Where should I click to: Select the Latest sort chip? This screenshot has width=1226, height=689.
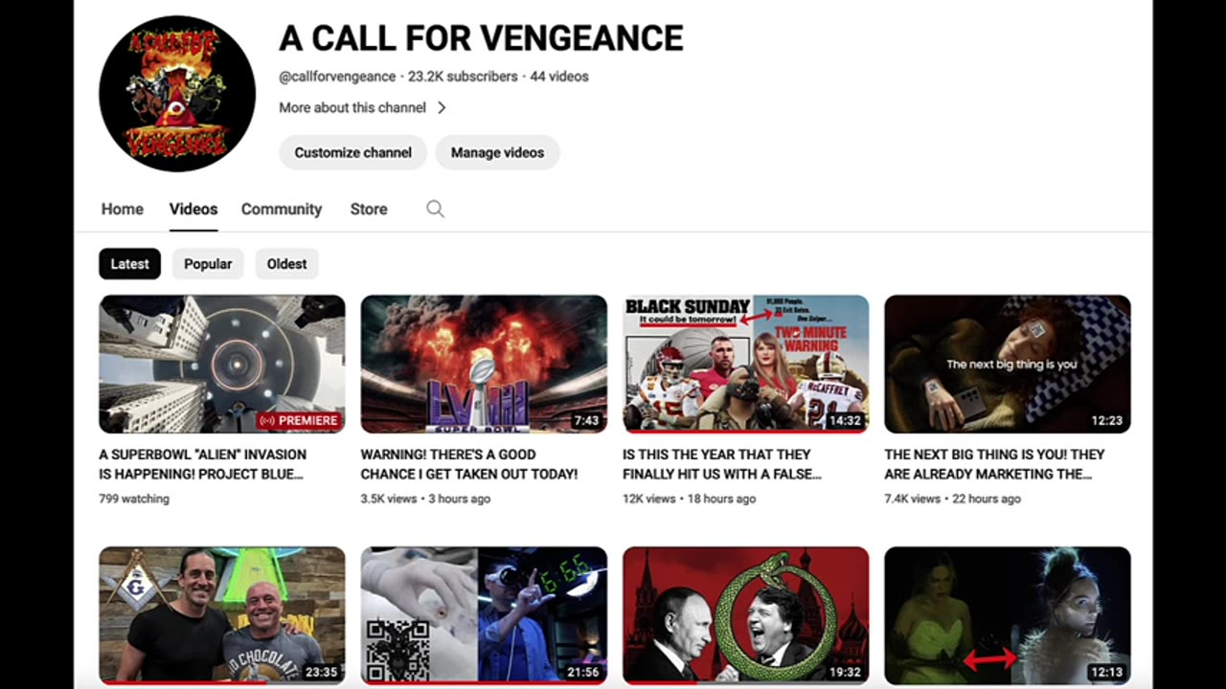click(x=129, y=264)
